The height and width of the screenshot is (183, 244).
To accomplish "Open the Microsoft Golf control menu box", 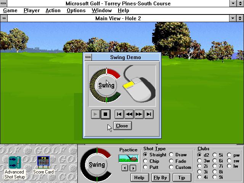I will (x=3, y=3).
